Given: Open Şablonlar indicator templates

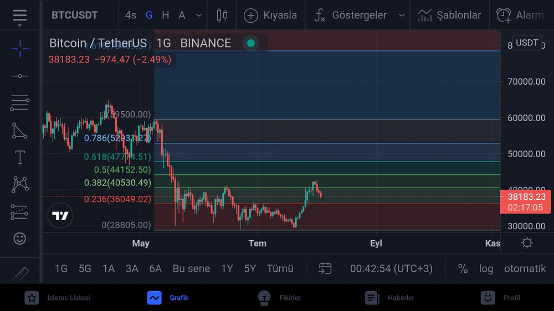Looking at the screenshot, I should [x=449, y=15].
